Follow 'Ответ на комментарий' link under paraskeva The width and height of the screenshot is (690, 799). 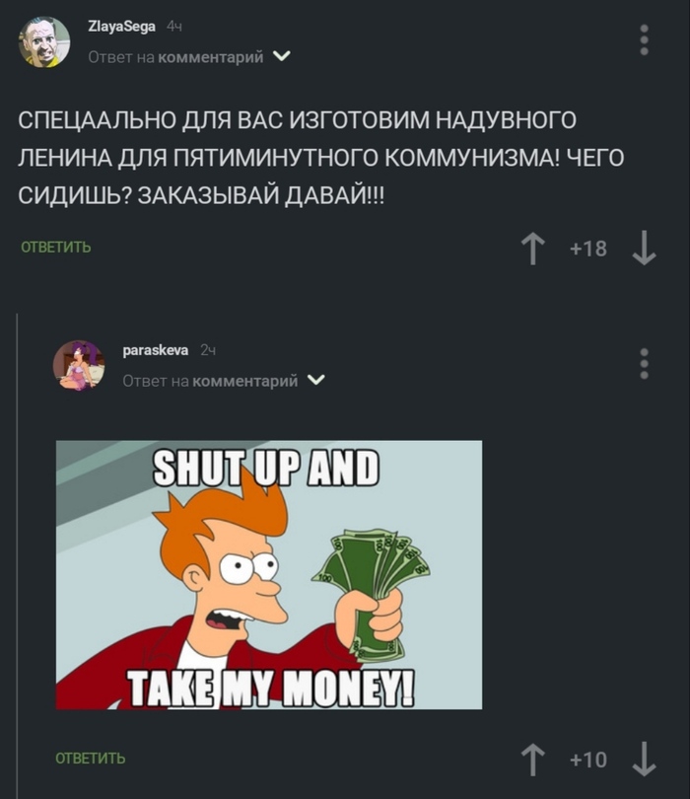[210, 381]
